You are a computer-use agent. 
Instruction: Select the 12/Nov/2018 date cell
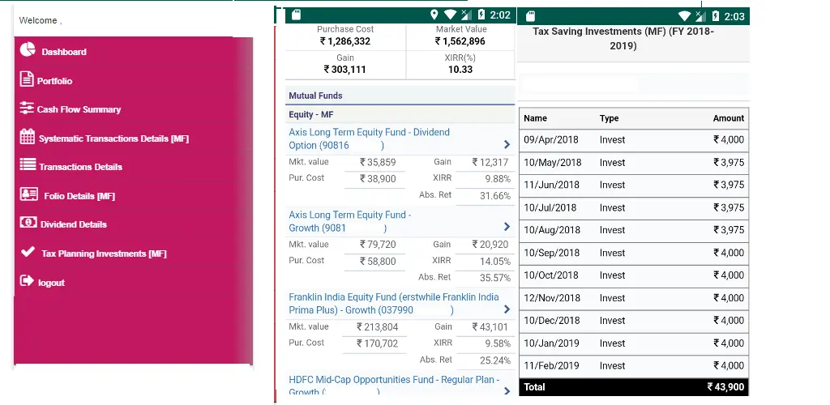[552, 298]
